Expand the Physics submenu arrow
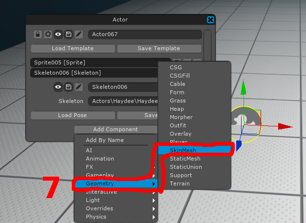 click(154, 217)
